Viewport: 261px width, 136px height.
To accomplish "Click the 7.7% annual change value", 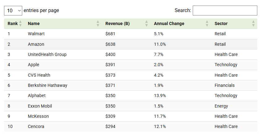I will click(x=158, y=54).
